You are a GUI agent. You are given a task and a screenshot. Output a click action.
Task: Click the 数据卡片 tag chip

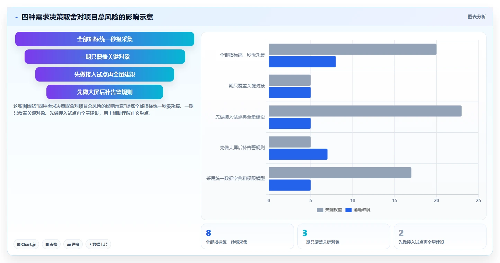98,244
